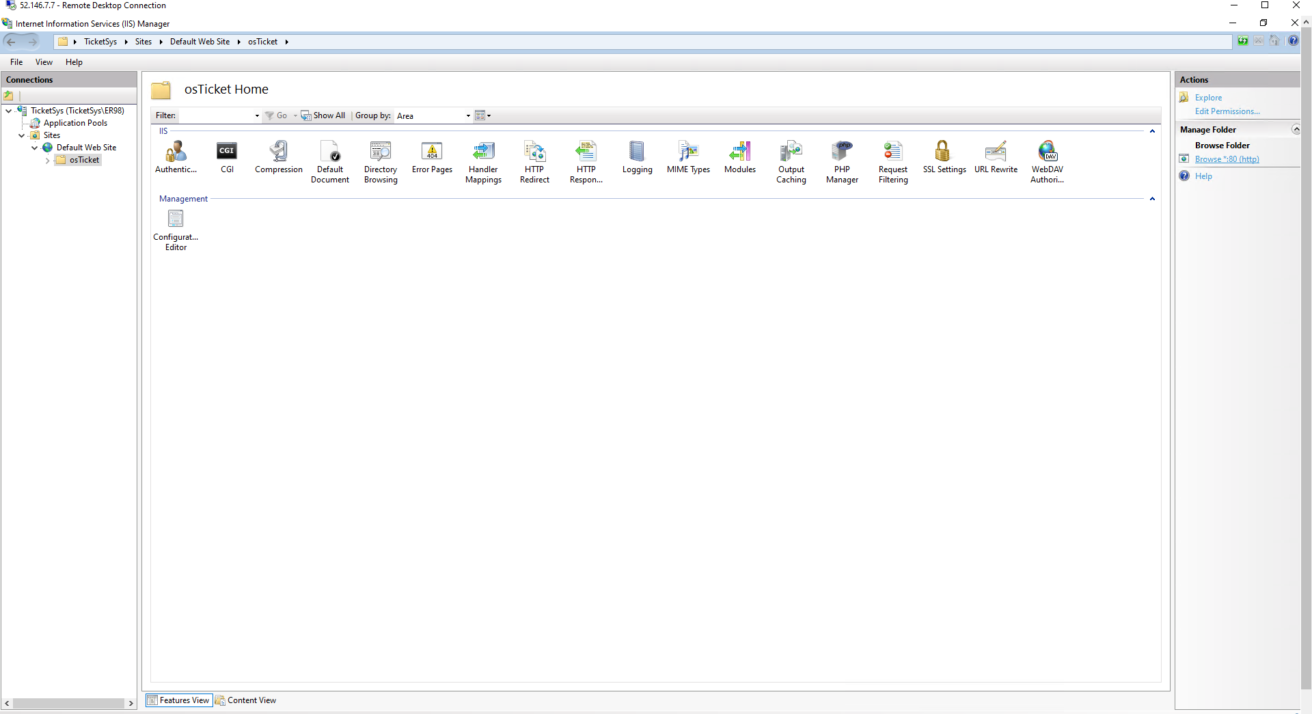Click Connections horizontal scrollbar
1312x714 pixels.
click(68, 703)
